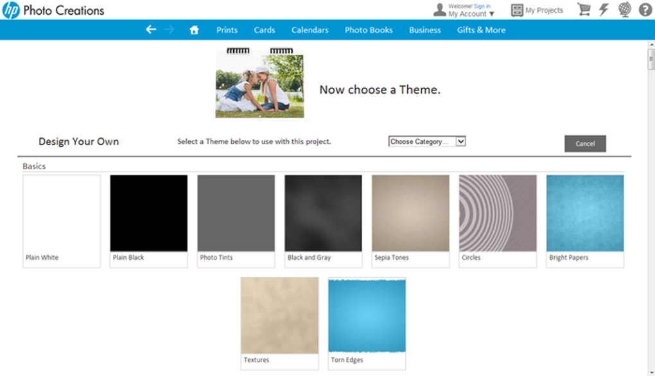The width and height of the screenshot is (655, 376).
Task: Select the Plain White theme
Action: (62, 221)
